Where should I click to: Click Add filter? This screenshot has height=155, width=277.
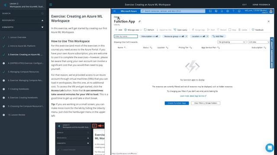pos(218,36)
